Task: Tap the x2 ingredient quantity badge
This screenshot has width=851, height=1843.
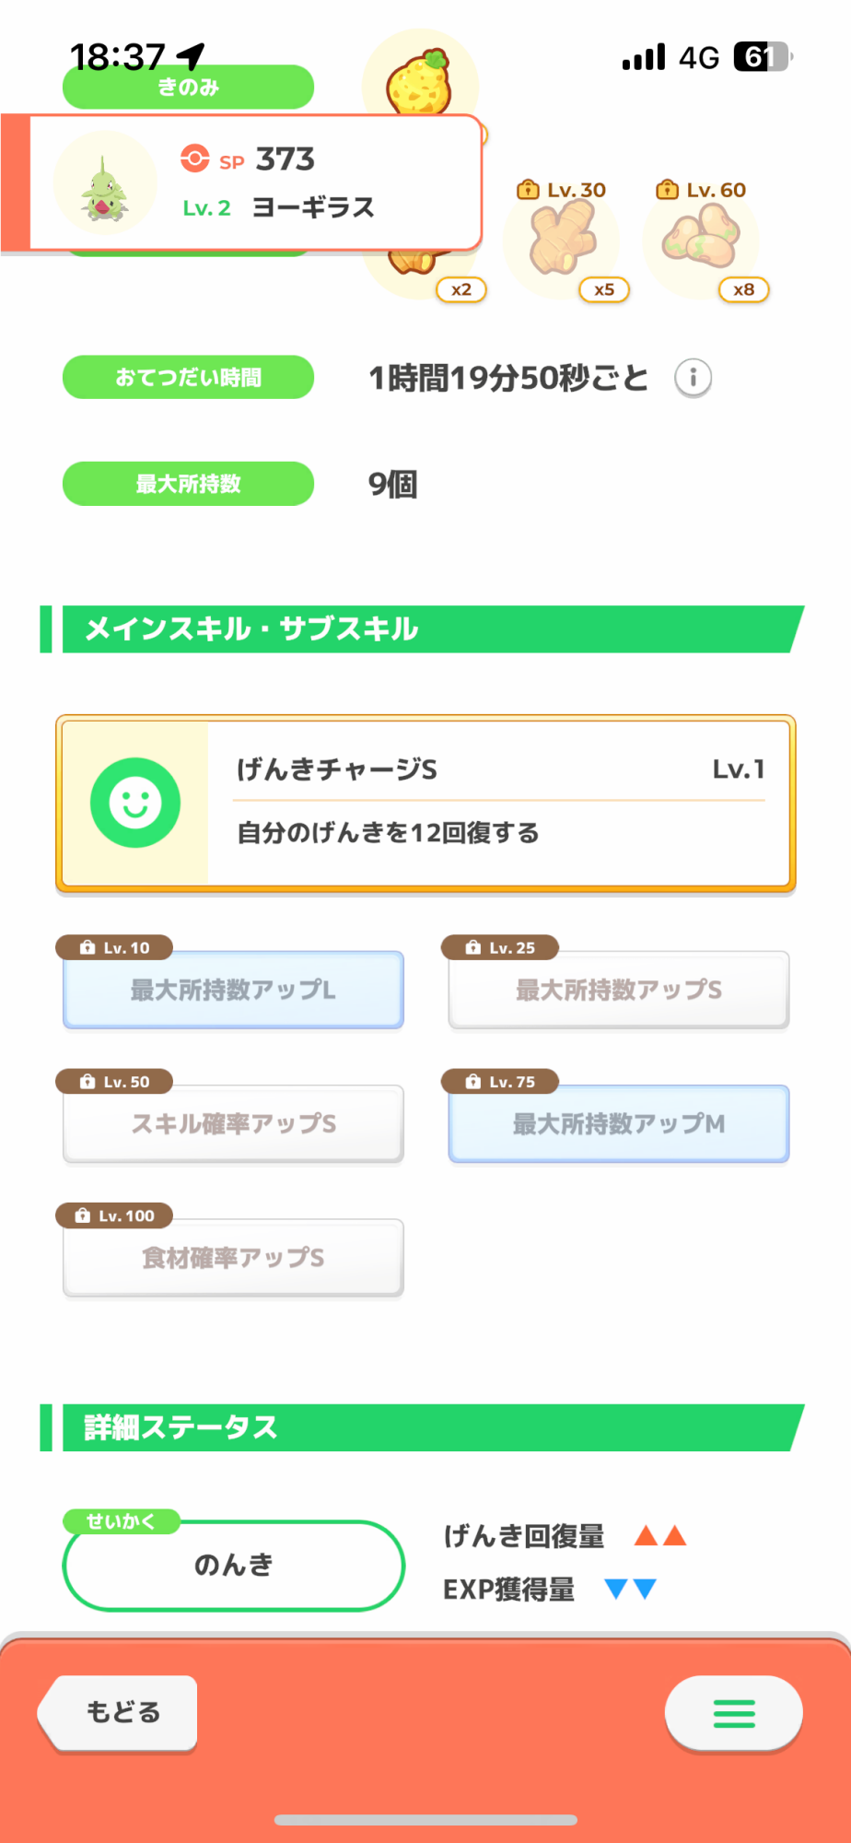Action: pos(461,289)
